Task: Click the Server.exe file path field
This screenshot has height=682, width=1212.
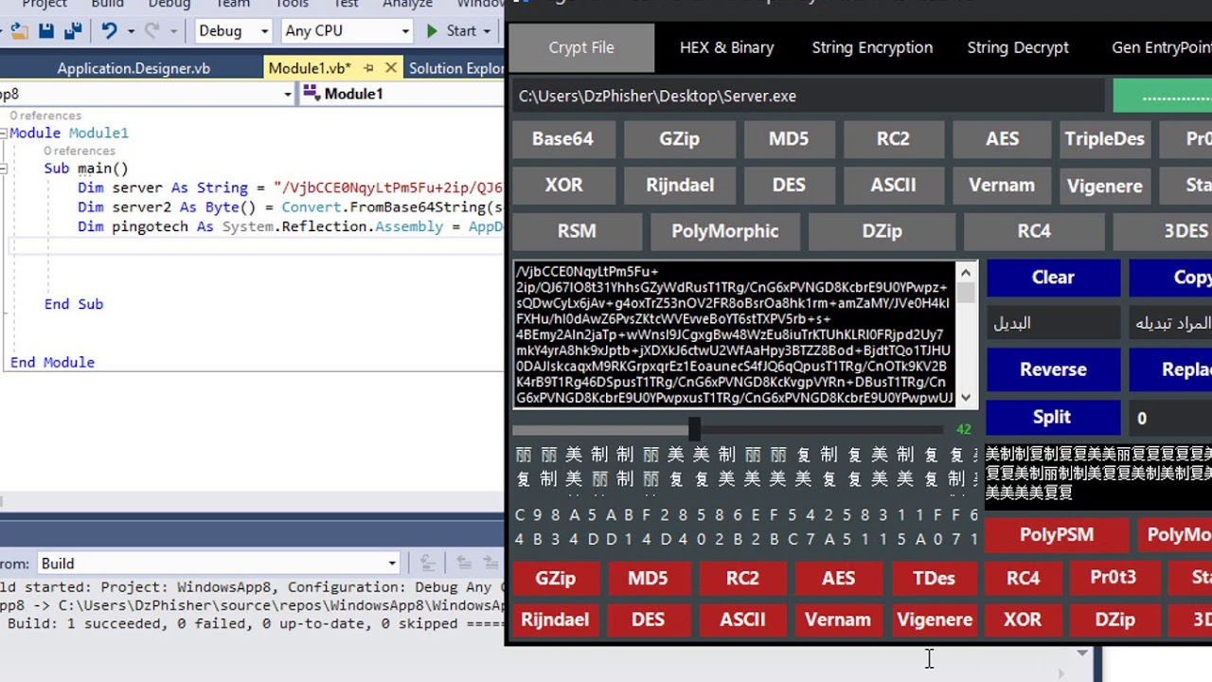Action: tap(809, 96)
